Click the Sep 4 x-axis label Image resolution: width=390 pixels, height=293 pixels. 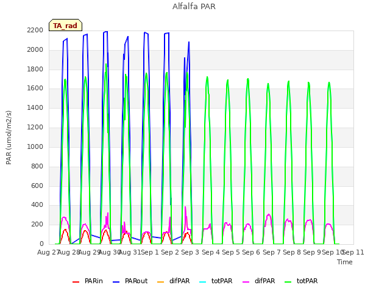pyautogui.click(x=211, y=252)
